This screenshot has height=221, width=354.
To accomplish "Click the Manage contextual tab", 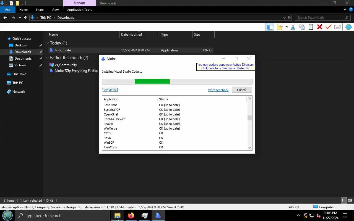I will pos(80,3).
